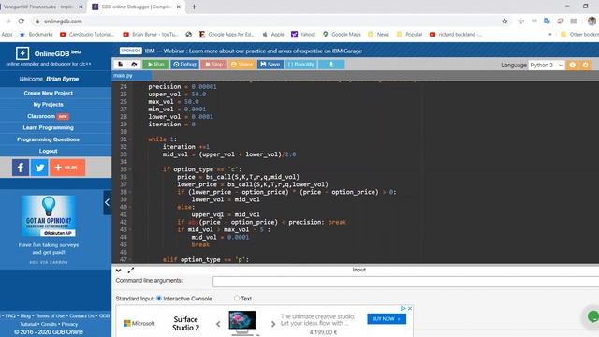The image size is (599, 337).
Task: Run the Python program
Action: point(156,65)
